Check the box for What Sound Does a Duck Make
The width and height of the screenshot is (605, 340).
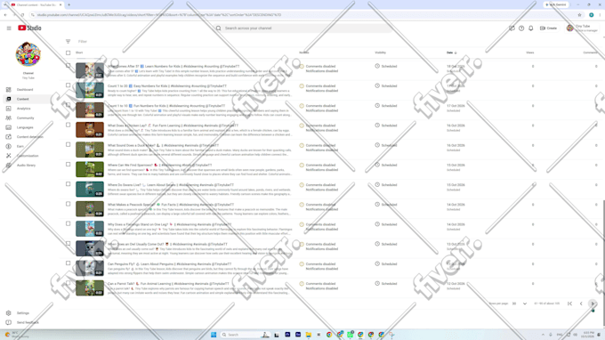(69, 145)
